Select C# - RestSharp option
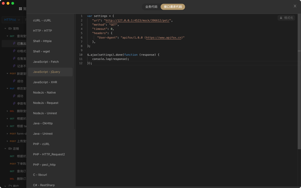 click(x=50, y=185)
